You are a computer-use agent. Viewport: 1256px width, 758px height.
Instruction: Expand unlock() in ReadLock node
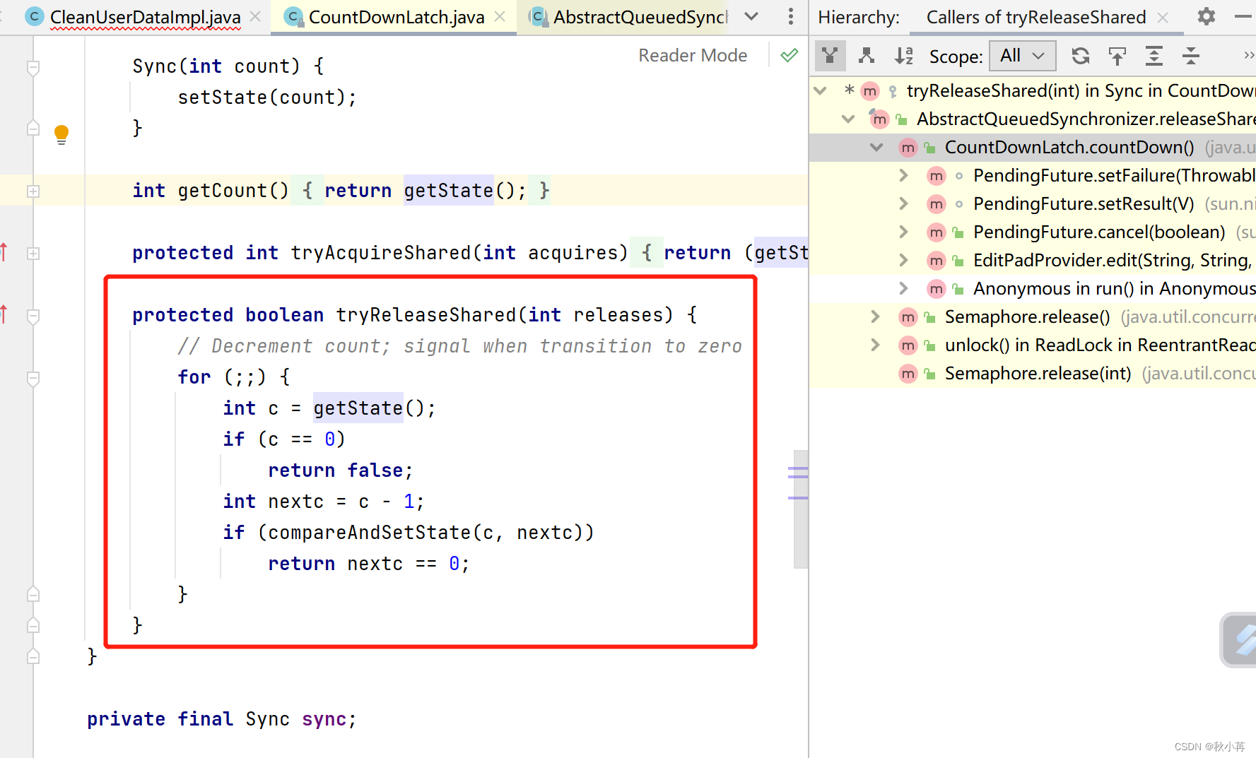tap(875, 345)
